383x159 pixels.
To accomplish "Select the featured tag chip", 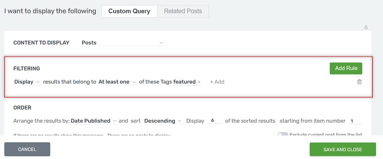I will [x=185, y=82].
